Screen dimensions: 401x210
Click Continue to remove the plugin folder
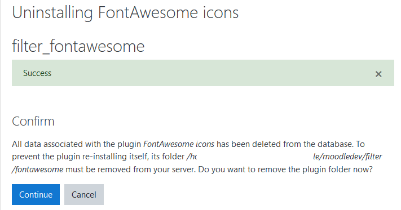point(36,194)
